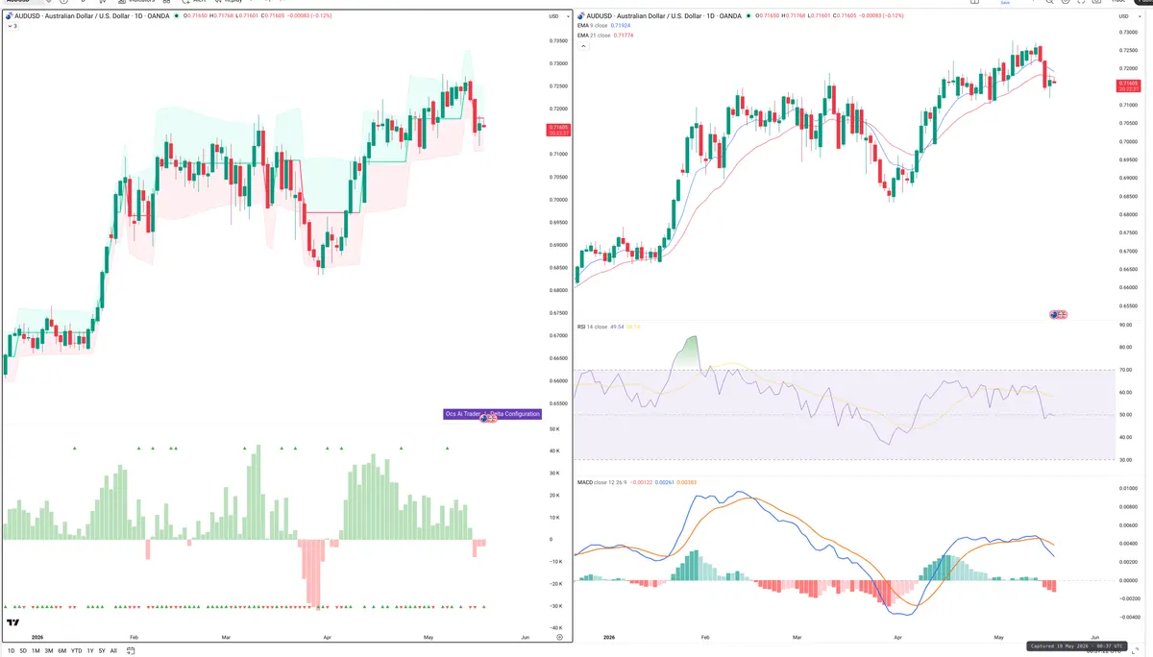Click the AUD/USD flag icon in left chart header
Image resolution: width=1153 pixels, height=657 pixels.
8,16
